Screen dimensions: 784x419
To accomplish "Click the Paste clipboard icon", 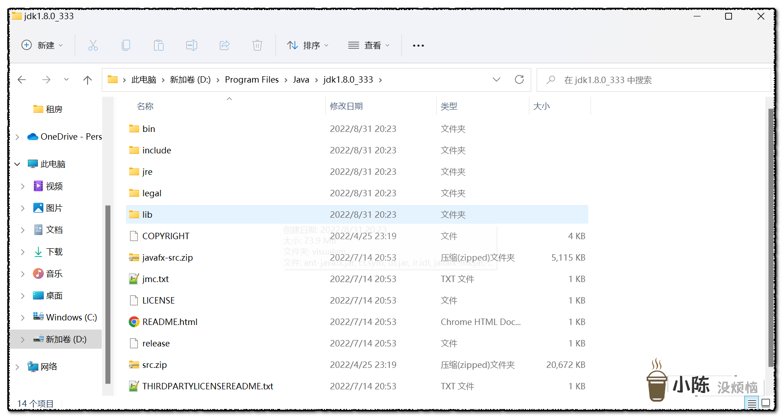I will click(159, 45).
